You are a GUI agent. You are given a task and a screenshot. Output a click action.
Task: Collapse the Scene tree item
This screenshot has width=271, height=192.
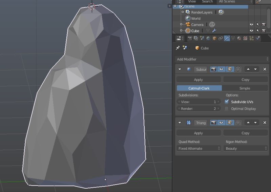coord(175,6)
